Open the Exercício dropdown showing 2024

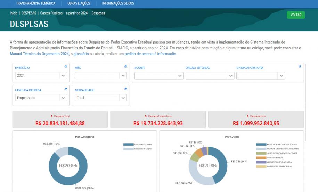pos(41,75)
